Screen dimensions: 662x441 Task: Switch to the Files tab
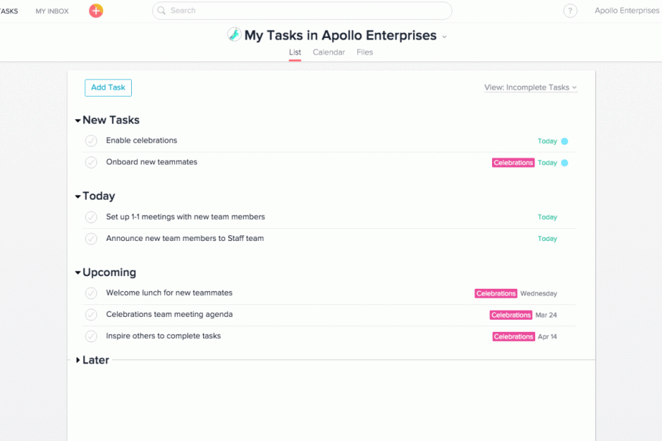point(364,52)
